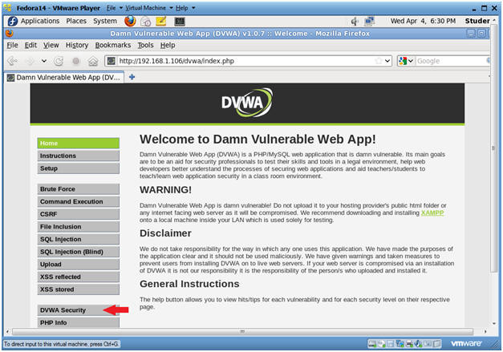Click the panel clock showing Wed Apr 4
The image size is (503, 352).
point(423,21)
